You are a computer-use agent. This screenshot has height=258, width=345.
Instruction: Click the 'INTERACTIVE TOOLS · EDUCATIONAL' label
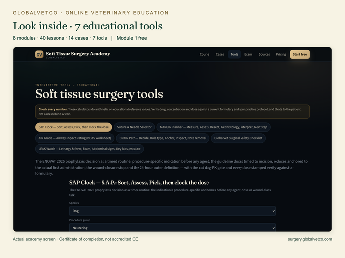pos(68,85)
